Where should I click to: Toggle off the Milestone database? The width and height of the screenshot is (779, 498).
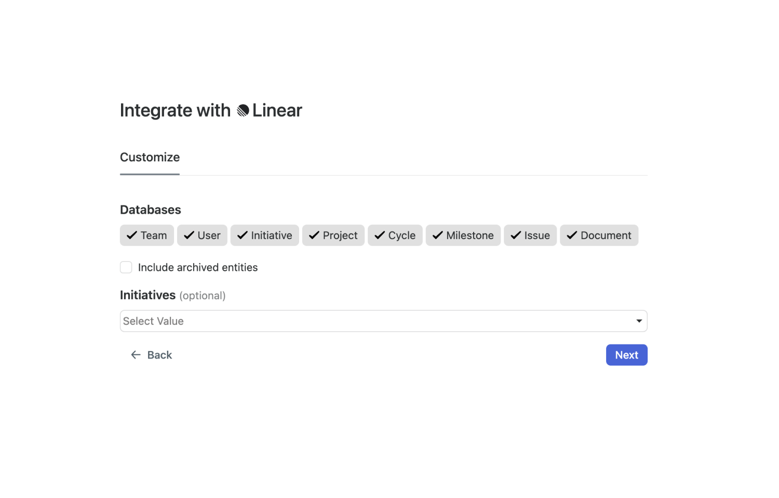tap(463, 236)
